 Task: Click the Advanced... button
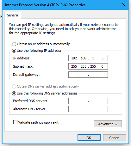pos(108,124)
